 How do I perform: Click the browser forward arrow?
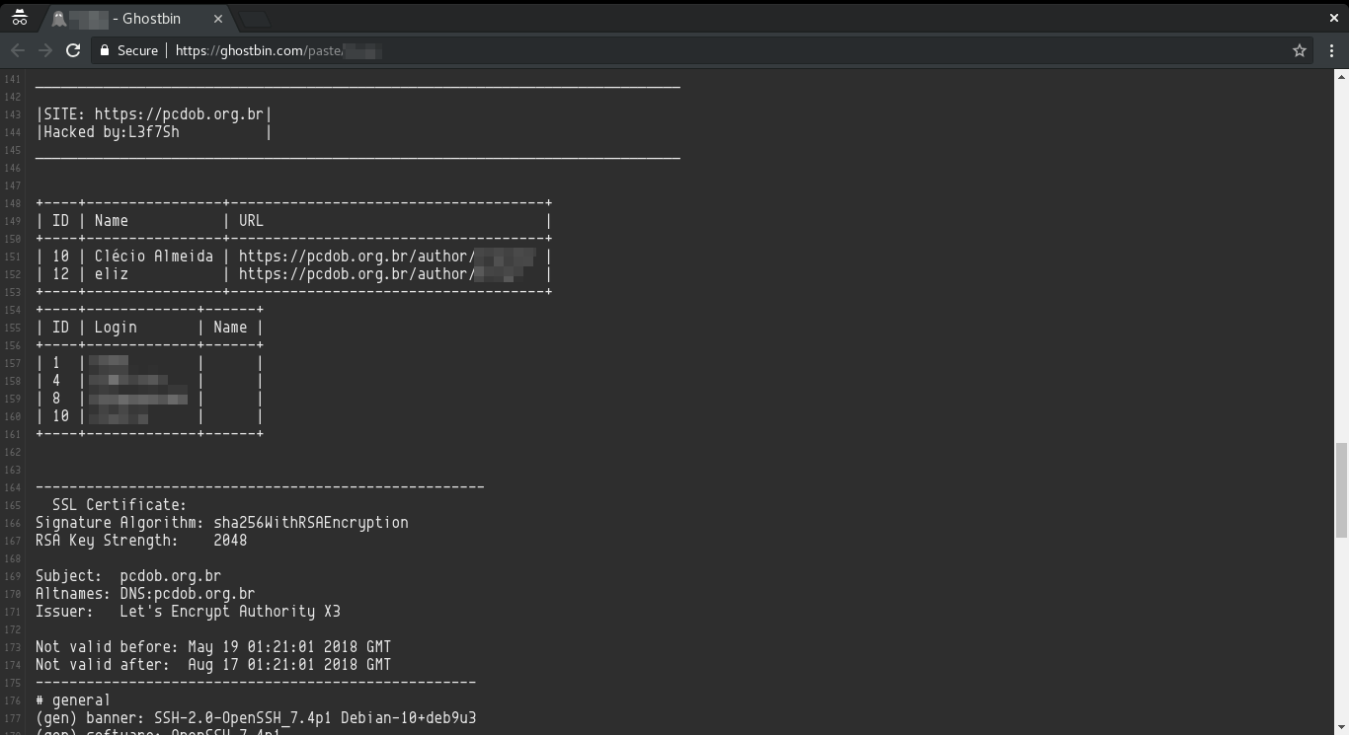pyautogui.click(x=45, y=50)
